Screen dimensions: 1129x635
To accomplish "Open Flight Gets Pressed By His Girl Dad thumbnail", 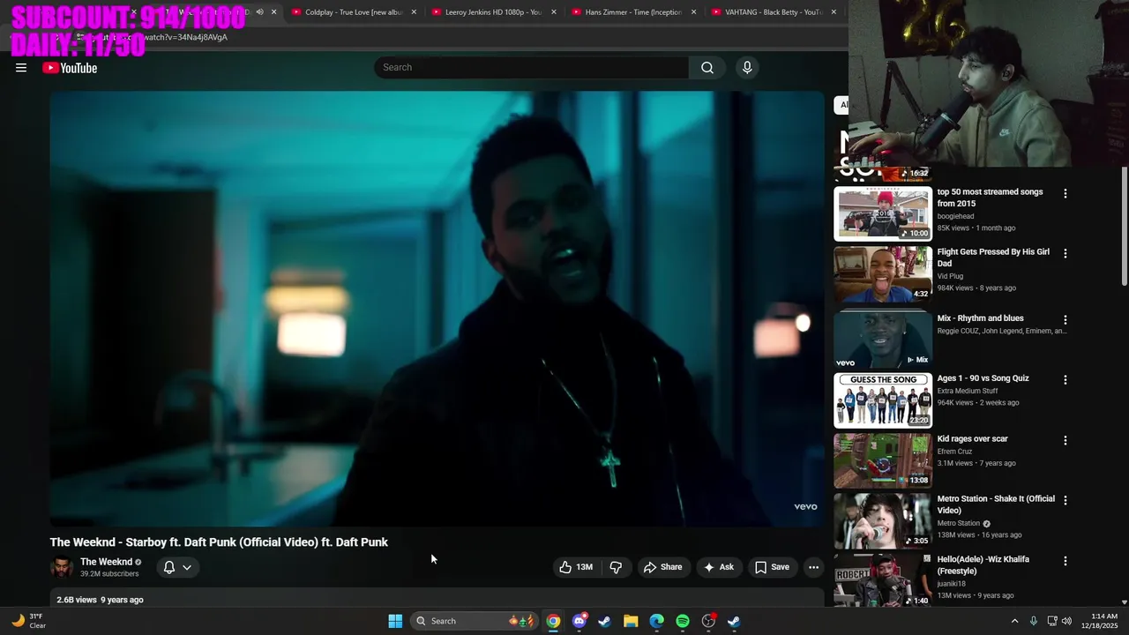I will click(883, 273).
